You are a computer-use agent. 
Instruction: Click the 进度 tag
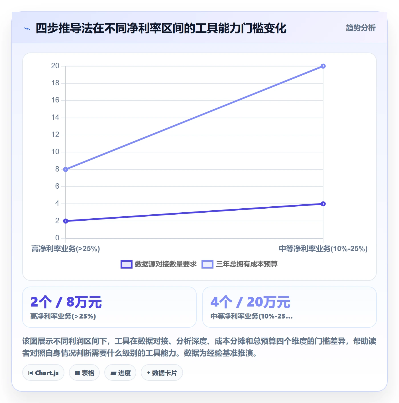click(x=120, y=373)
